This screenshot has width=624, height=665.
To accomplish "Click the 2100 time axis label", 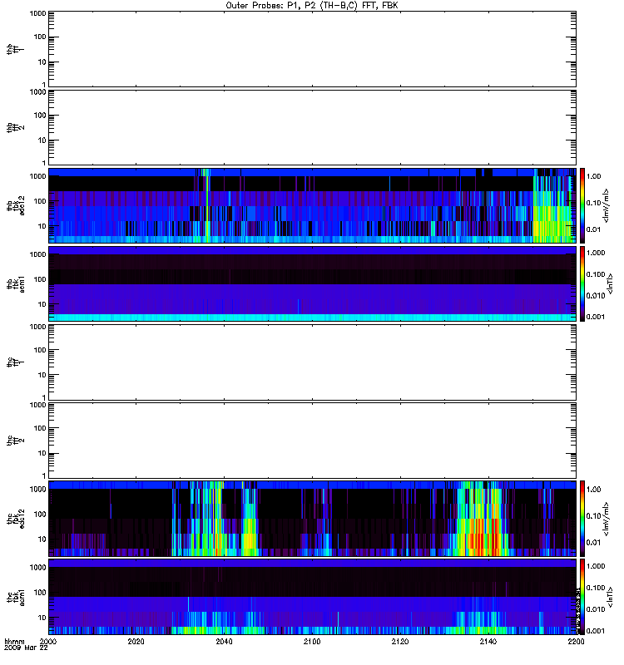I will pos(312,641).
